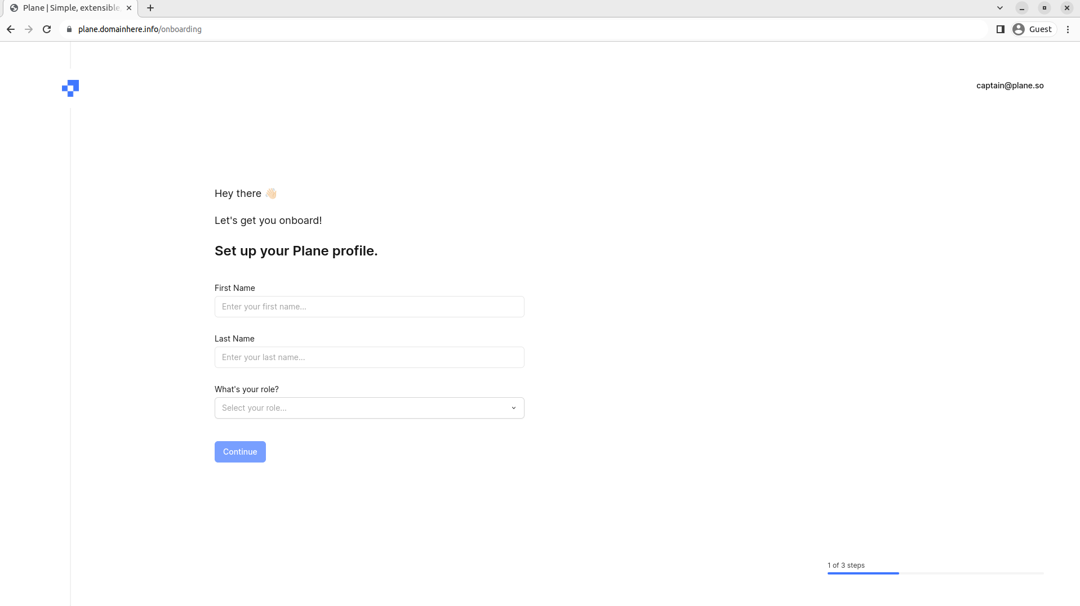Go back with browser back arrow
Screen dimensions: 1080x606
[11, 29]
